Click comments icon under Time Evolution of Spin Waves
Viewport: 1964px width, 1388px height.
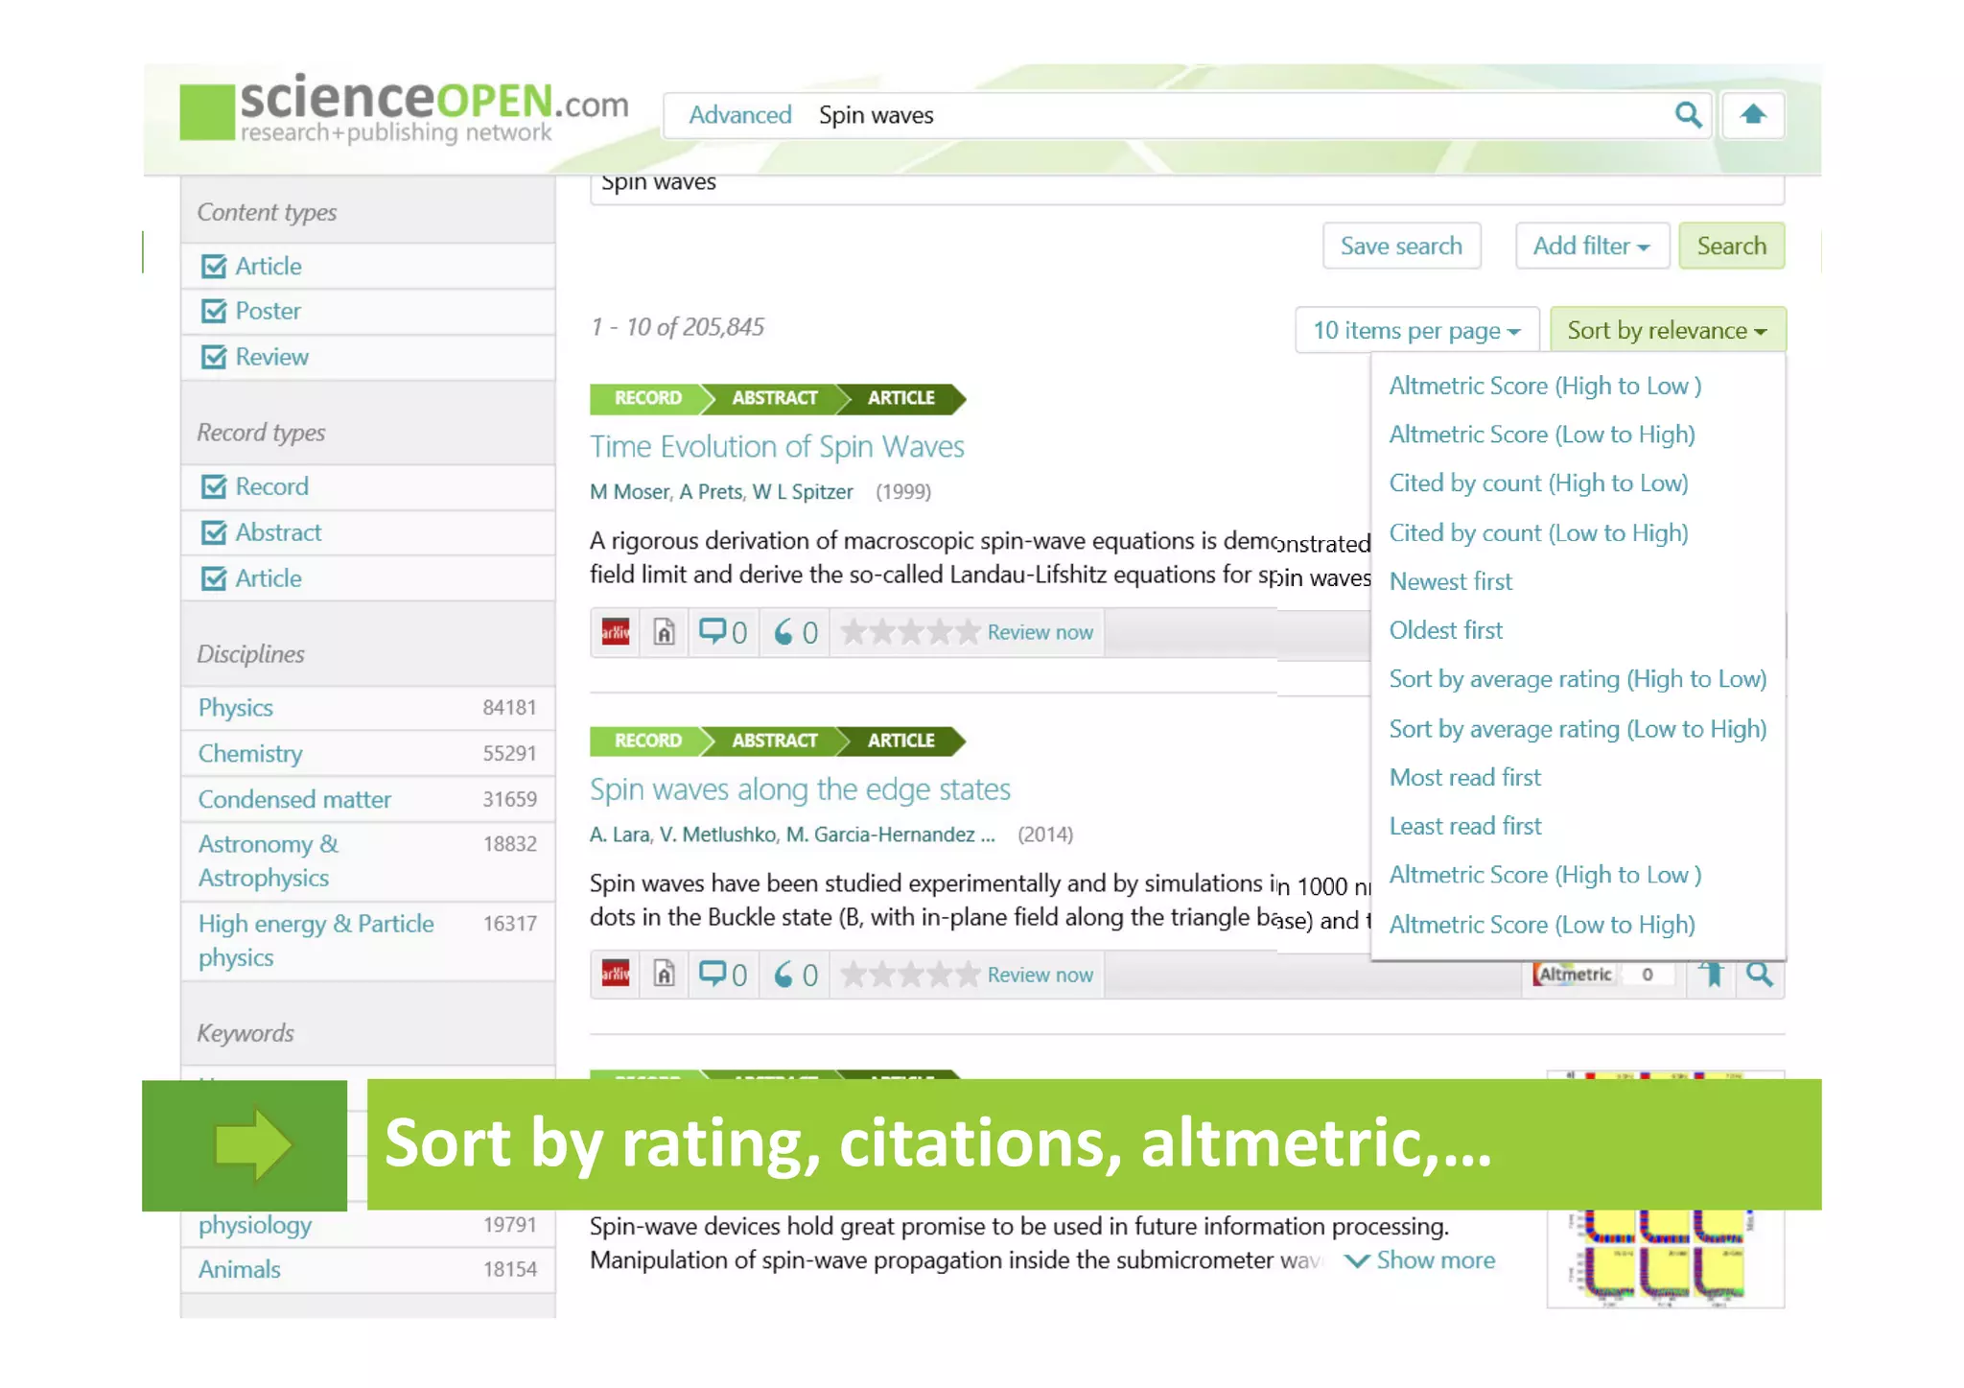pos(722,632)
